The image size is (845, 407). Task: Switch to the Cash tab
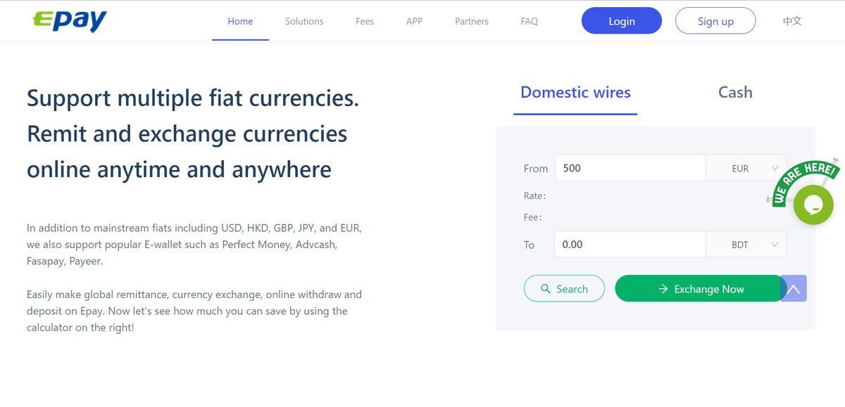click(734, 92)
